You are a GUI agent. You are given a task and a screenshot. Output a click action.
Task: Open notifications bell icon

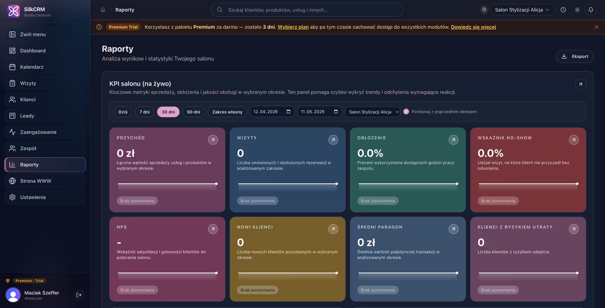(591, 10)
